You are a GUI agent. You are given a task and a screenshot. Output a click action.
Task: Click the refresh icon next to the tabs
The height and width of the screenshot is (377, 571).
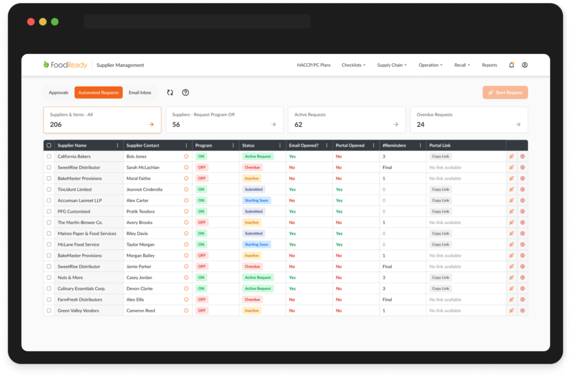(170, 92)
